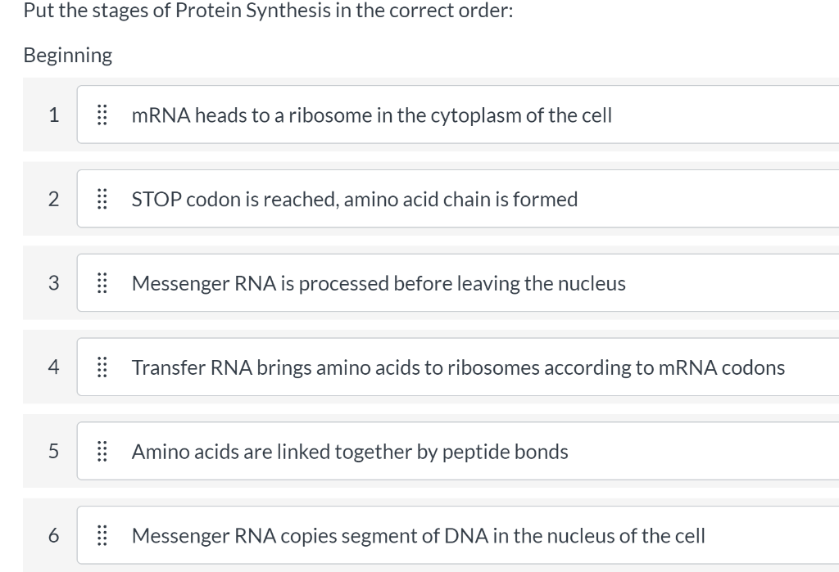Select the item where Messenger RNA copies DNA
This screenshot has width=839, height=572.
pos(418,535)
